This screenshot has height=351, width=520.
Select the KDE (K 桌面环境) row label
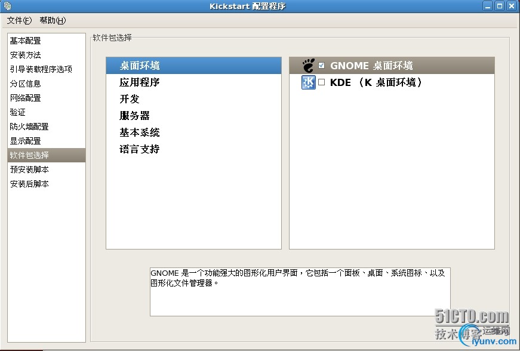tap(376, 82)
